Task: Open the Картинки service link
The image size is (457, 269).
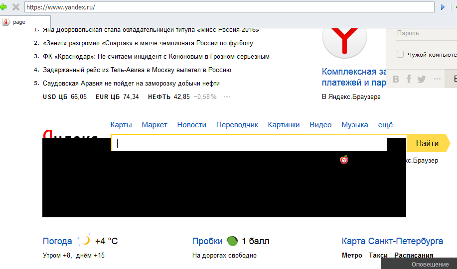Action: click(284, 125)
